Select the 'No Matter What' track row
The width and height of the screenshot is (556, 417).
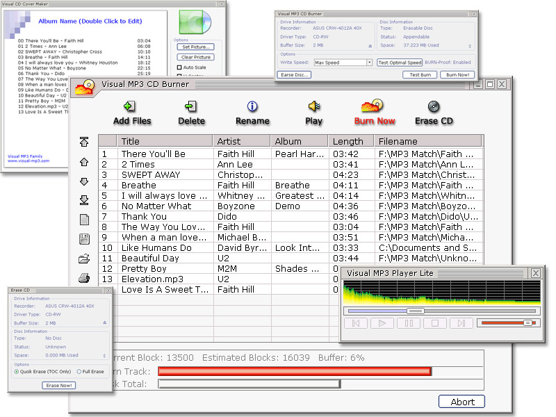pyautogui.click(x=291, y=206)
